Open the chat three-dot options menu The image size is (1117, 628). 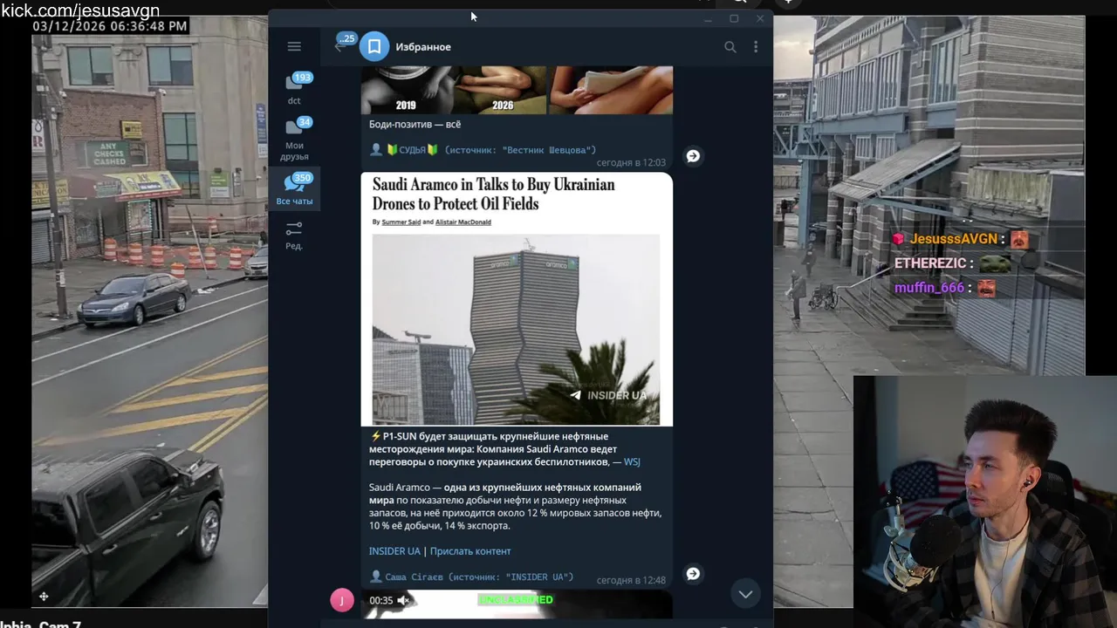pos(756,47)
